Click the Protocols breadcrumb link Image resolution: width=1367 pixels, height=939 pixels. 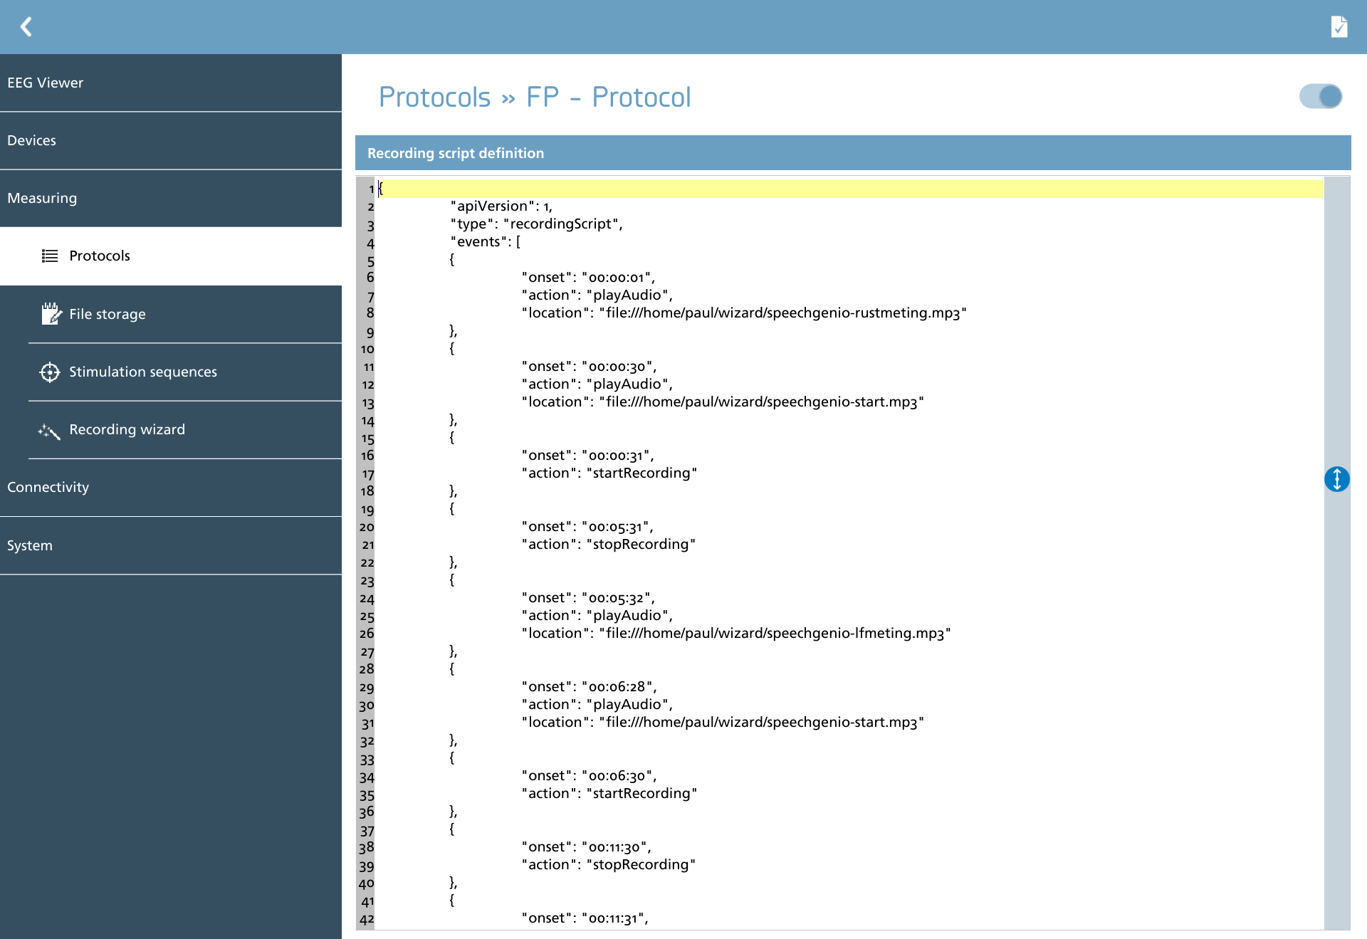tap(434, 97)
